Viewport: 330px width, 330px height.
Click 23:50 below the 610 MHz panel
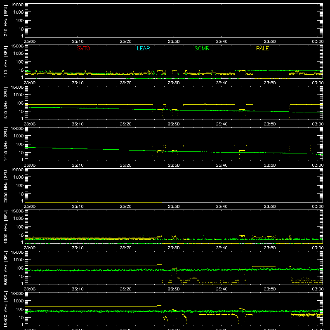[270, 124]
